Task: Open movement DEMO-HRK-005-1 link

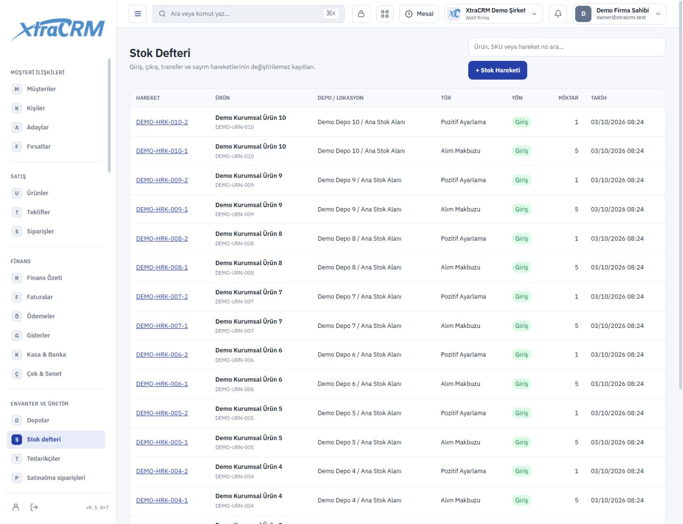Action: [162, 442]
